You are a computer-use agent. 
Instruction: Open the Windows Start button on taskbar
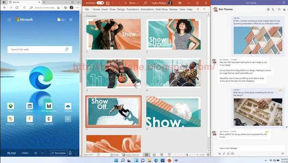(116, 160)
